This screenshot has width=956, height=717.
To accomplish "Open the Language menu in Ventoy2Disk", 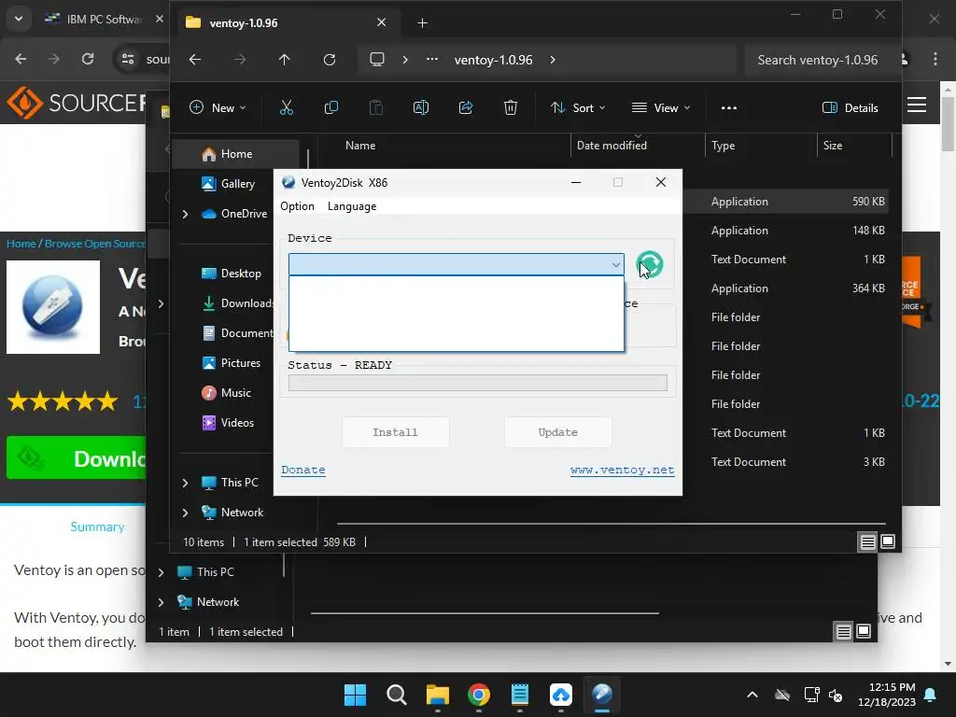I will [x=352, y=206].
